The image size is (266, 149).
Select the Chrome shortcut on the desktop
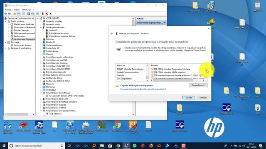[x=117, y=126]
